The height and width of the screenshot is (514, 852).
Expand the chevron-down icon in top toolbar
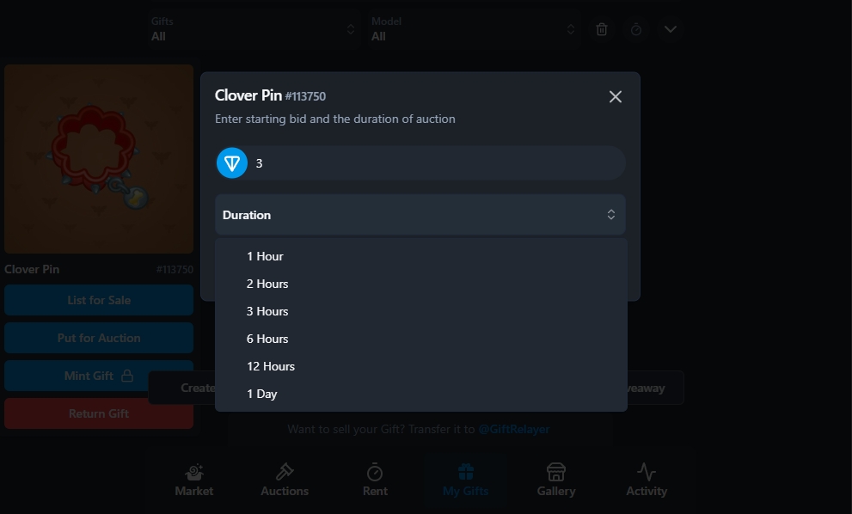click(671, 29)
